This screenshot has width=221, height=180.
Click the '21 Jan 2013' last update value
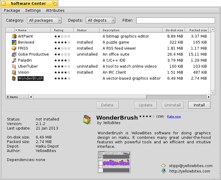(47, 128)
